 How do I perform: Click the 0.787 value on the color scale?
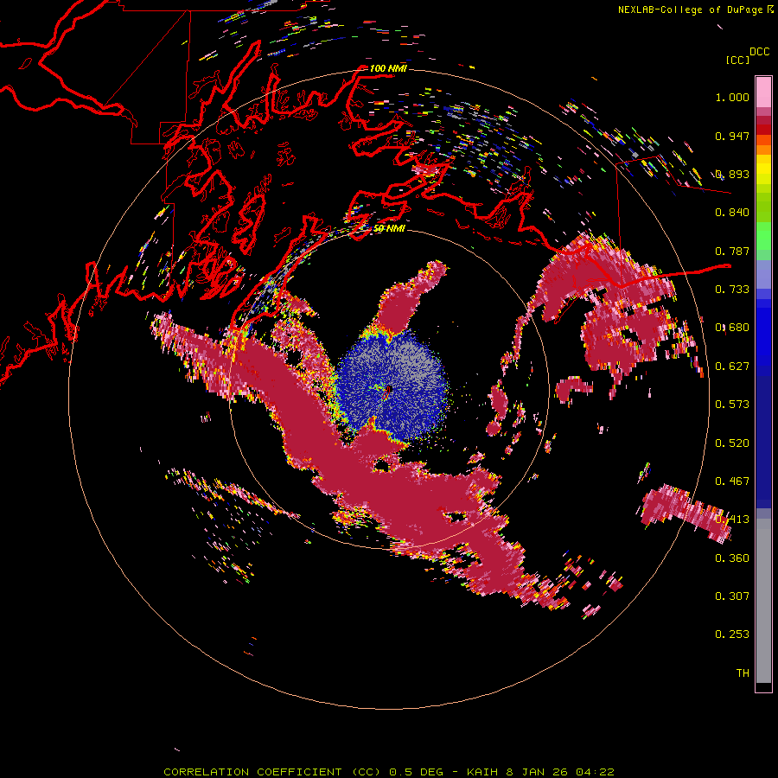pos(732,251)
